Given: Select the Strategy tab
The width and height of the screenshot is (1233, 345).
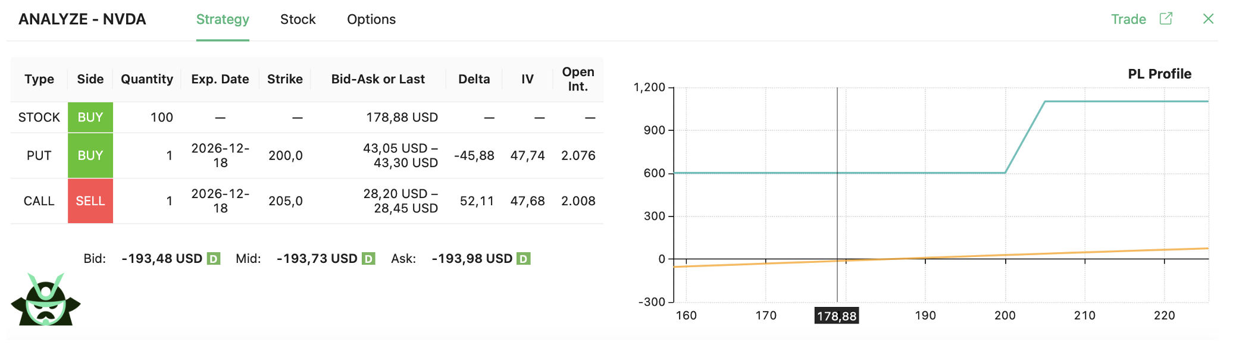Looking at the screenshot, I should point(223,20).
